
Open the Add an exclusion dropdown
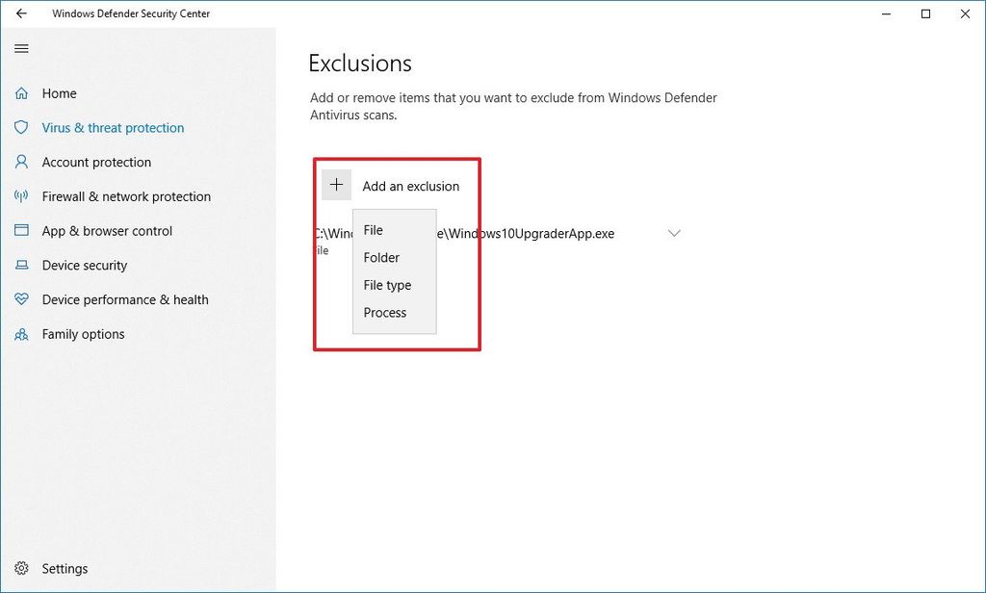[399, 185]
